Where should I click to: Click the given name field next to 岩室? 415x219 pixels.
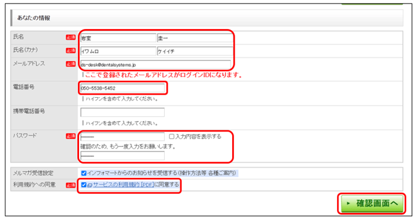[195, 38]
